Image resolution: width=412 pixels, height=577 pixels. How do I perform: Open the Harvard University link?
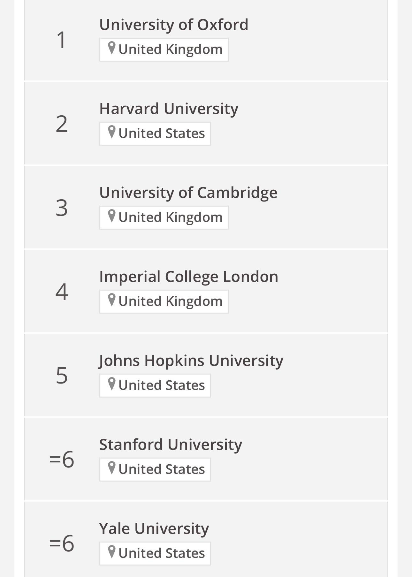(169, 109)
